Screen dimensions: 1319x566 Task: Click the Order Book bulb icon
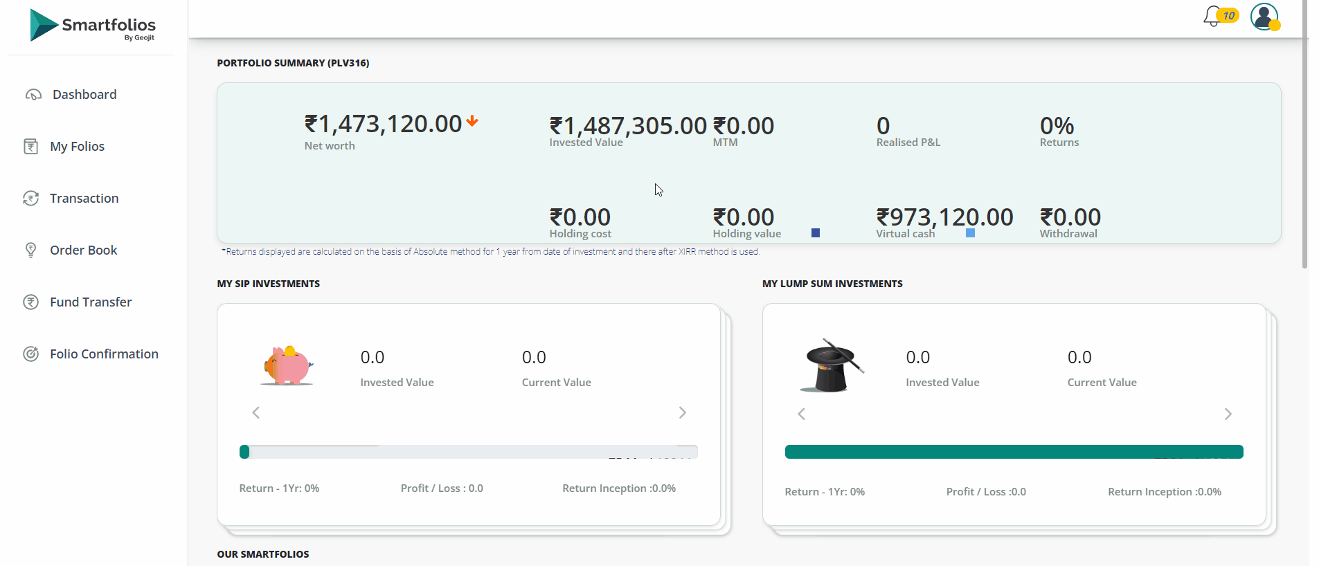[31, 250]
